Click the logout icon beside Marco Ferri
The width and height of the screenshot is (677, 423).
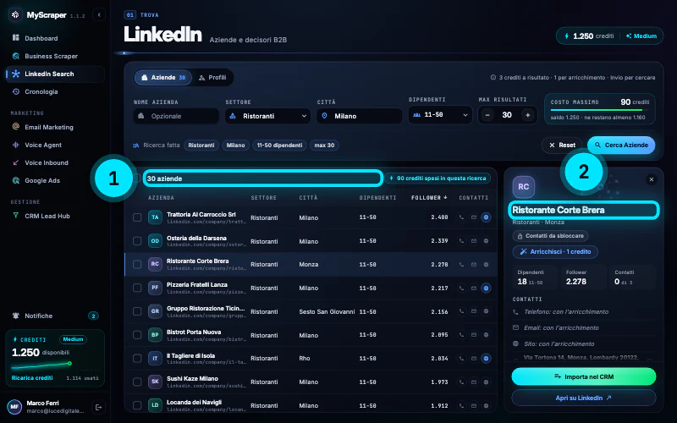pos(98,407)
